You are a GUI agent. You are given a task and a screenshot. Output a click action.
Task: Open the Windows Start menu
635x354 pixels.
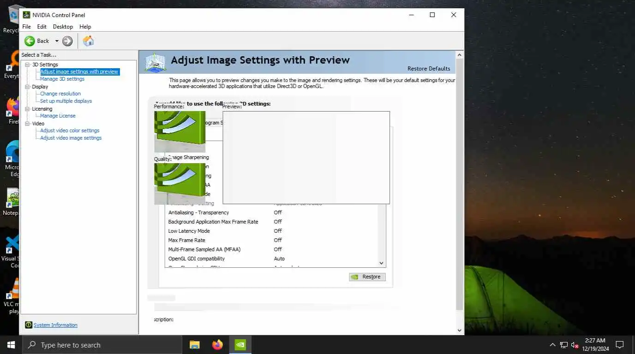point(11,345)
